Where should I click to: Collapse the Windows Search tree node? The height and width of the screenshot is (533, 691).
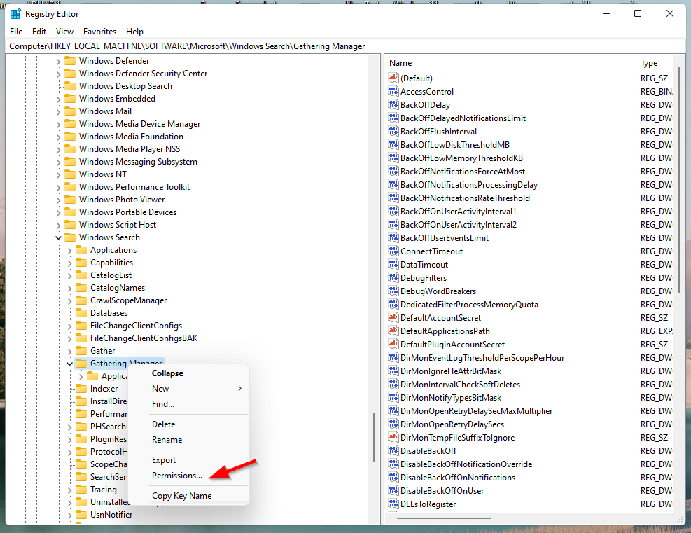(x=58, y=237)
